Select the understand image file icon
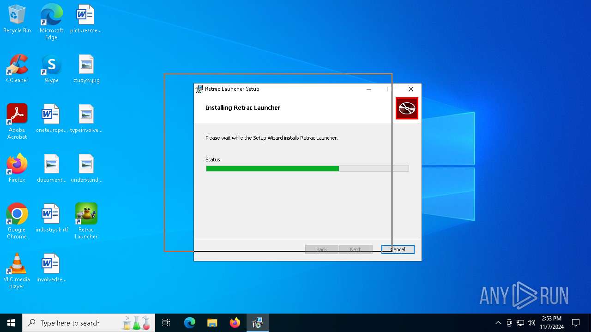The width and height of the screenshot is (591, 332). coord(86,168)
